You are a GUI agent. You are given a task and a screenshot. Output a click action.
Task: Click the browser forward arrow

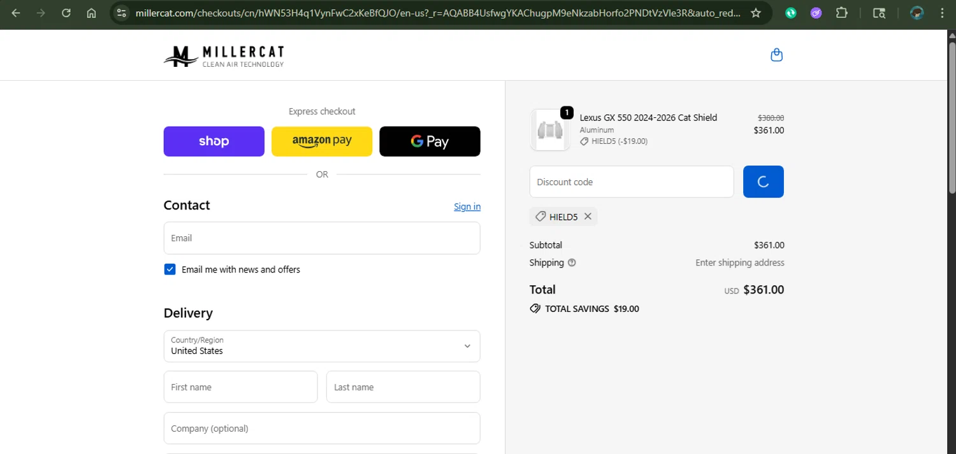[41, 13]
